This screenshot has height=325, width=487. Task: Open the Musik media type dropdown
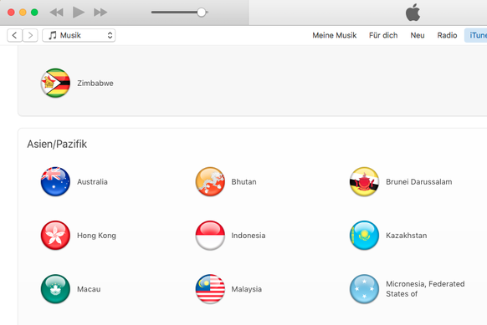(x=79, y=35)
